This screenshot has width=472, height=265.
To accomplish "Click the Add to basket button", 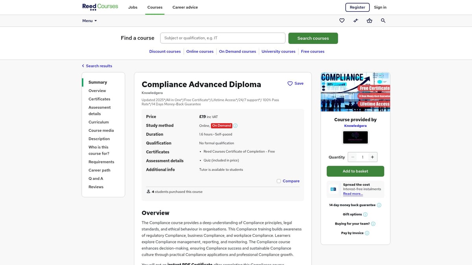I will coord(355,172).
